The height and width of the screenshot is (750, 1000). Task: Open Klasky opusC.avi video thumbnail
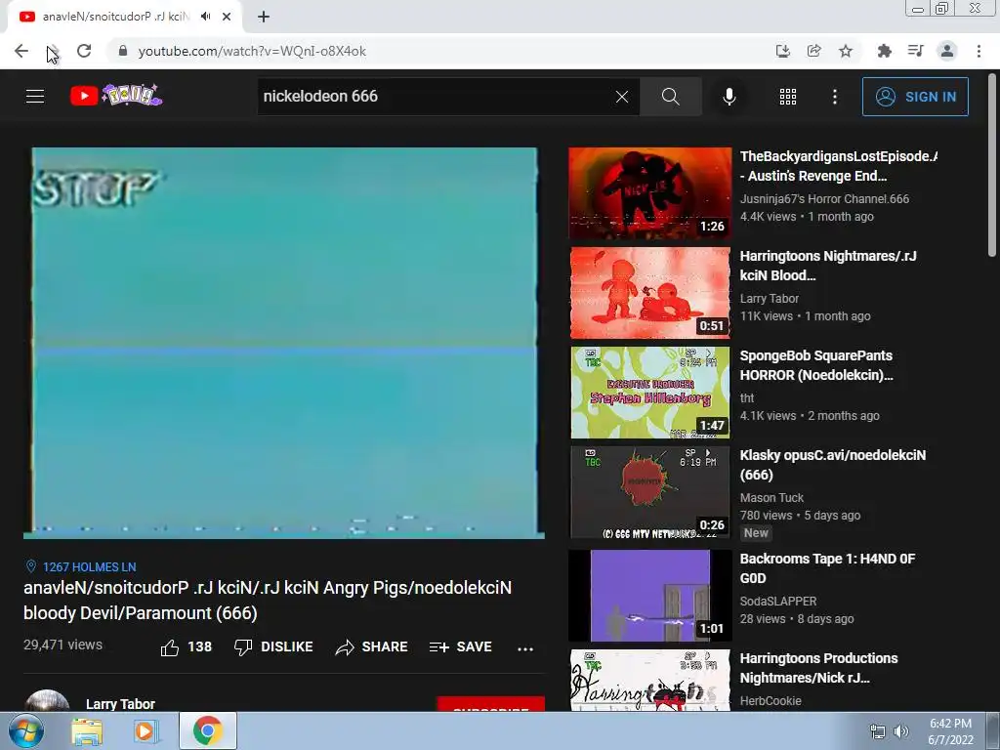pos(649,492)
